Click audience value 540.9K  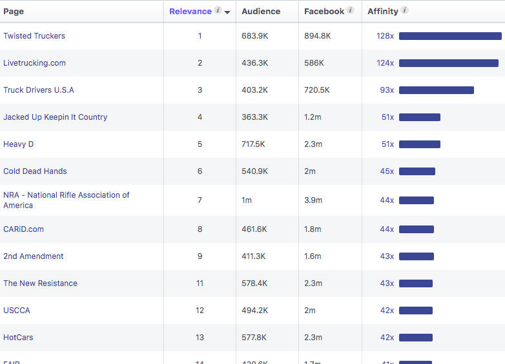pos(254,171)
